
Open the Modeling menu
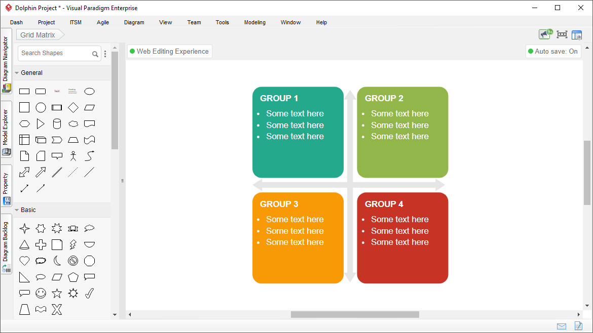click(x=255, y=22)
